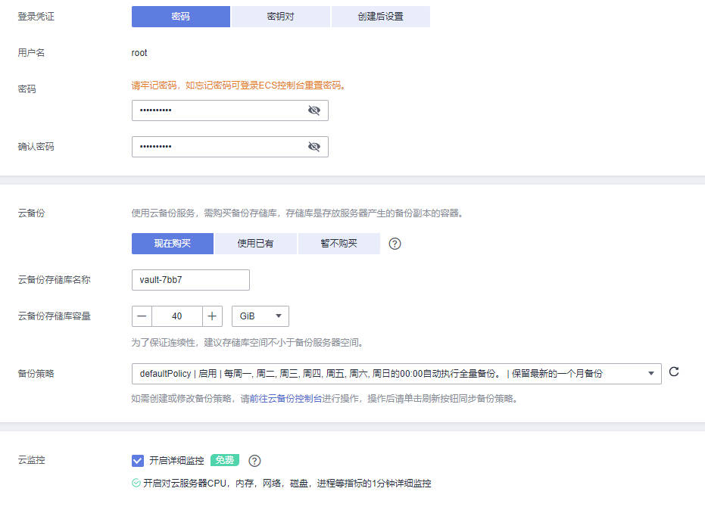705x507 pixels.
Task: Click the refresh icon beside backup policy
Action: [673, 373]
